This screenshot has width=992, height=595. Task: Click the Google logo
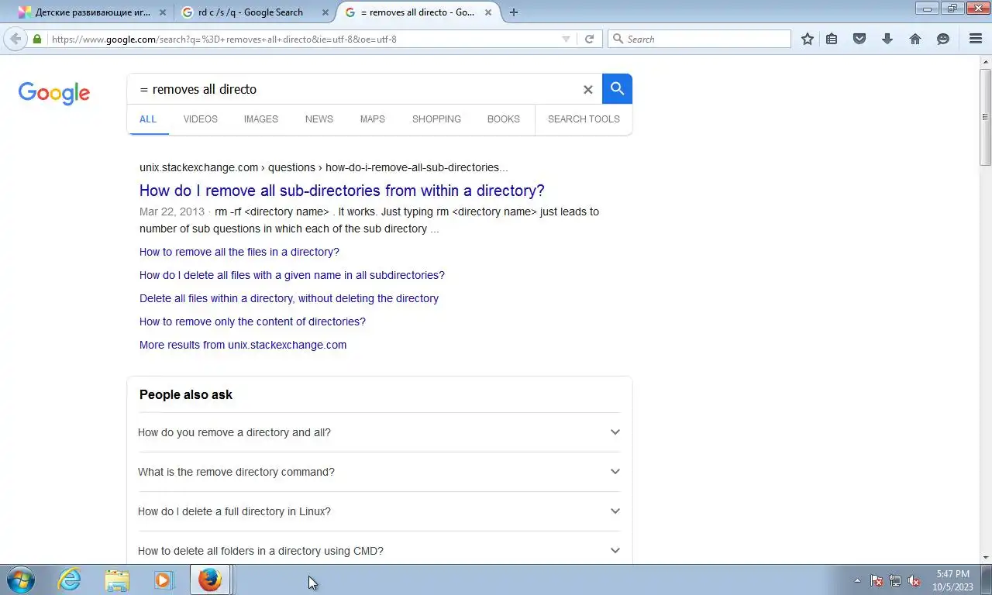tap(54, 93)
